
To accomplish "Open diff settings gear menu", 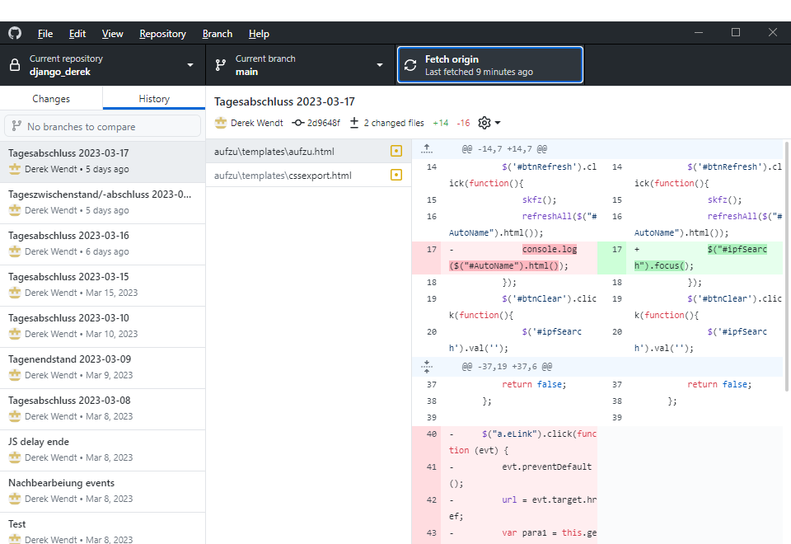I will tap(489, 123).
